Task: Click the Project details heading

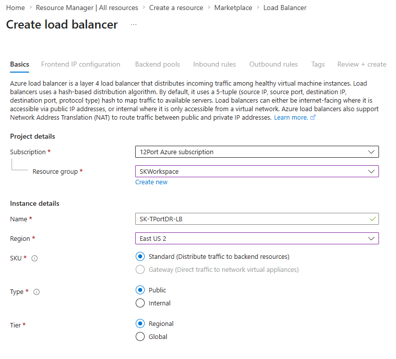Action: coord(33,136)
